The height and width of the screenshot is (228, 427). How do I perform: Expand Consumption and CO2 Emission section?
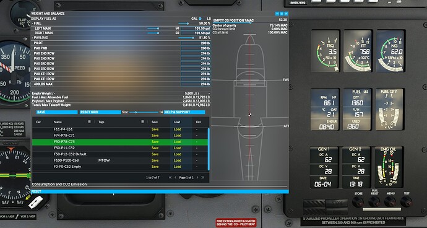tap(59, 185)
